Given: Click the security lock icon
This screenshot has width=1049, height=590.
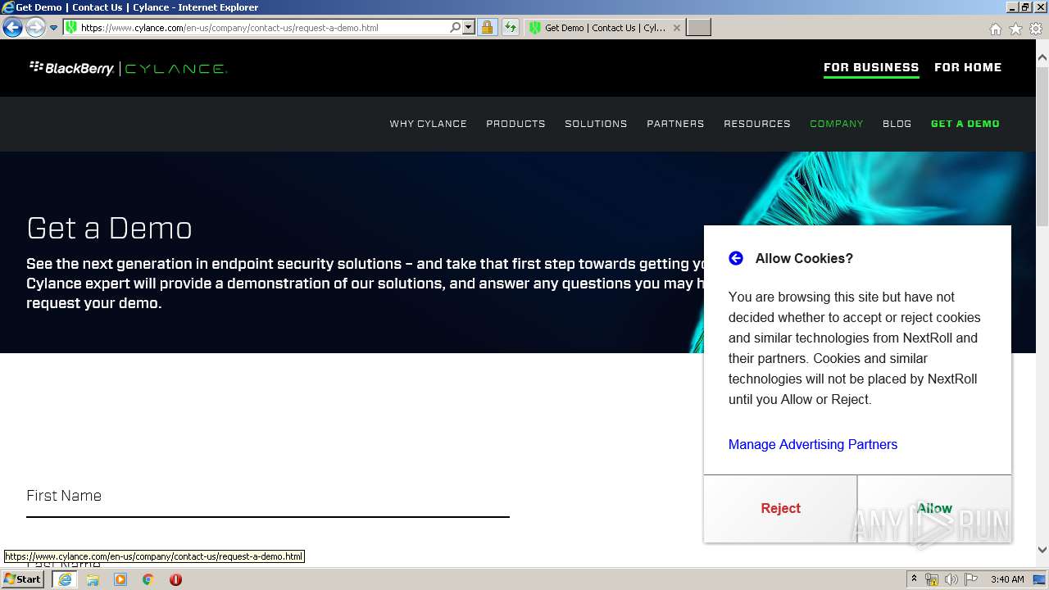Looking at the screenshot, I should [x=487, y=27].
